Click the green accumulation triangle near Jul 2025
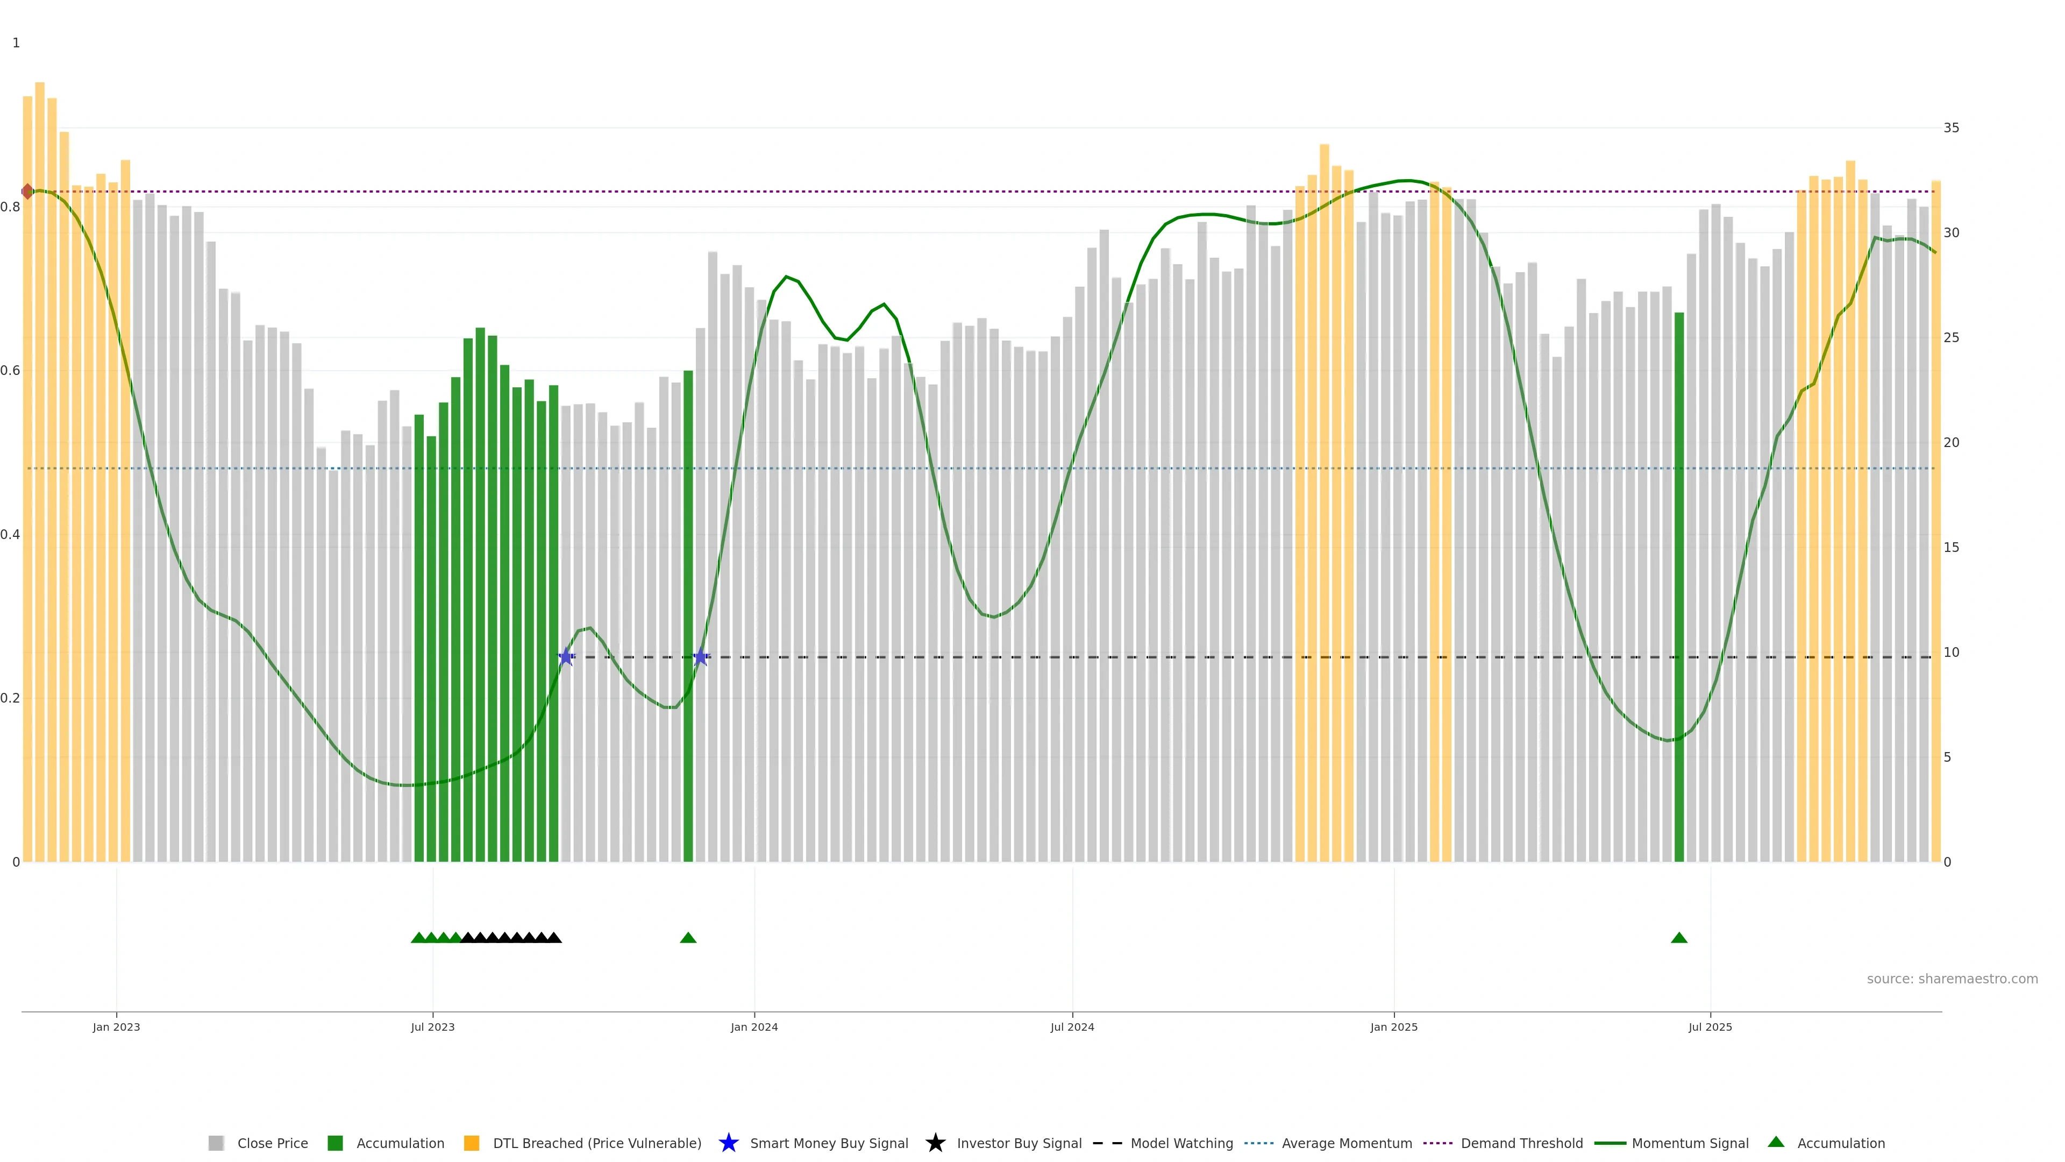 click(x=1678, y=938)
